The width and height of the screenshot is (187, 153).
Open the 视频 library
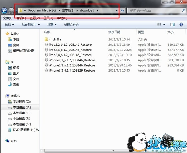coord(16,68)
